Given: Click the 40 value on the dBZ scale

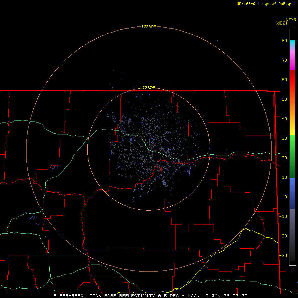Looking at the screenshot, I should [284, 119].
